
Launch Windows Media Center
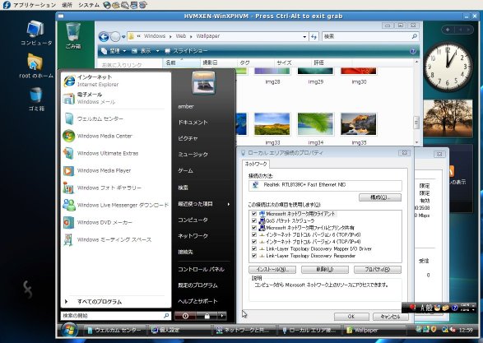coord(115,136)
